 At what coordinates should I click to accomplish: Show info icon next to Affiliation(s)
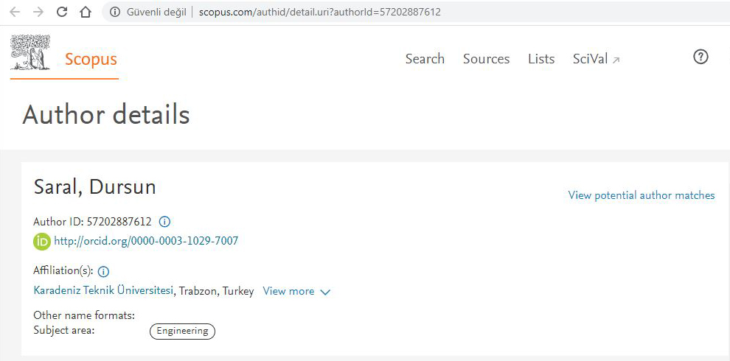[103, 271]
